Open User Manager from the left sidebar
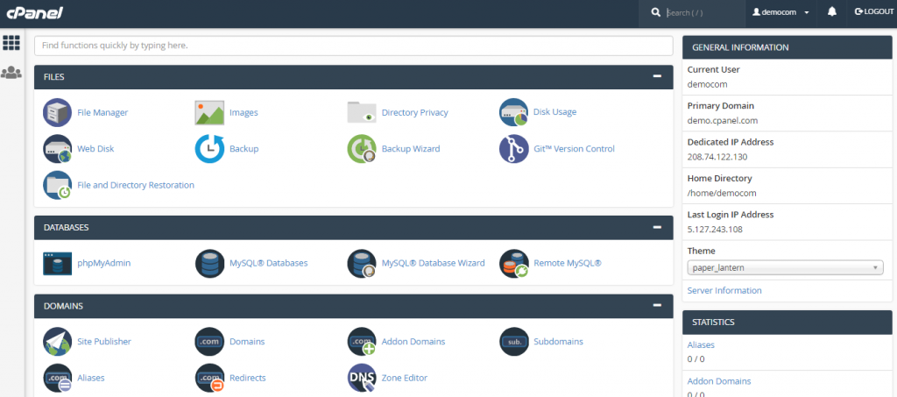The image size is (897, 397). click(11, 73)
